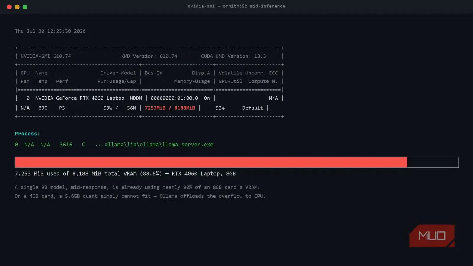
Task: Click the 'Perf' header label
Action: click(62, 81)
